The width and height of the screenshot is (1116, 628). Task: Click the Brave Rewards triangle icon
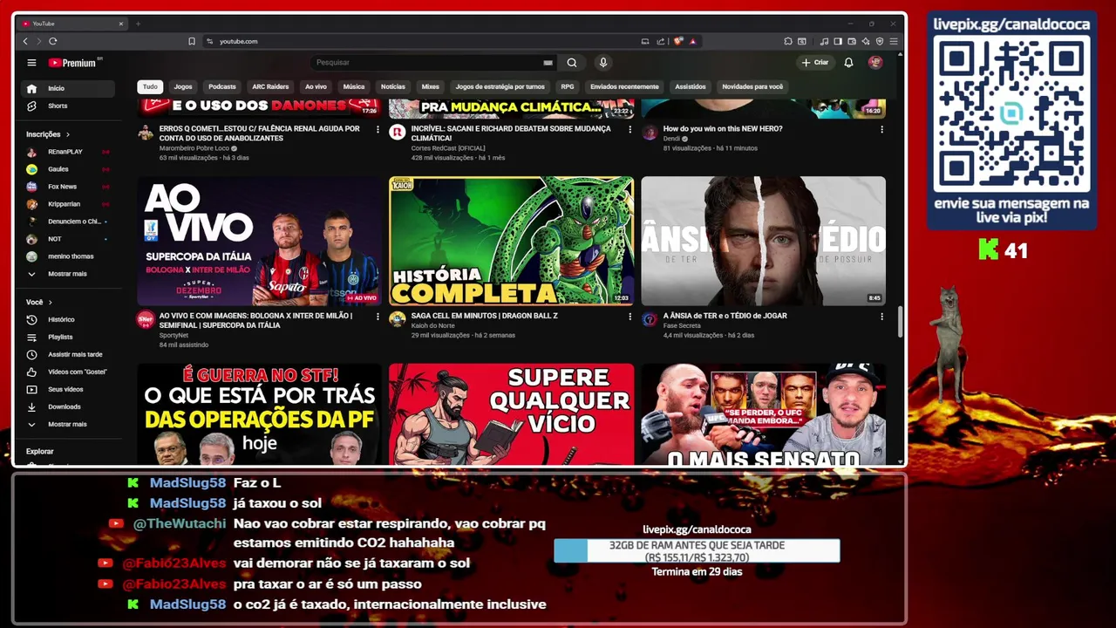point(692,41)
